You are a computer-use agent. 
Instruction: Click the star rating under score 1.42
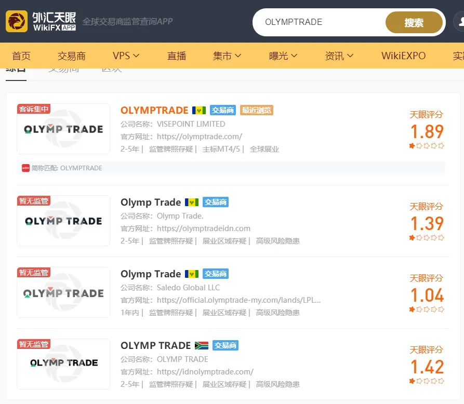pyautogui.click(x=427, y=381)
